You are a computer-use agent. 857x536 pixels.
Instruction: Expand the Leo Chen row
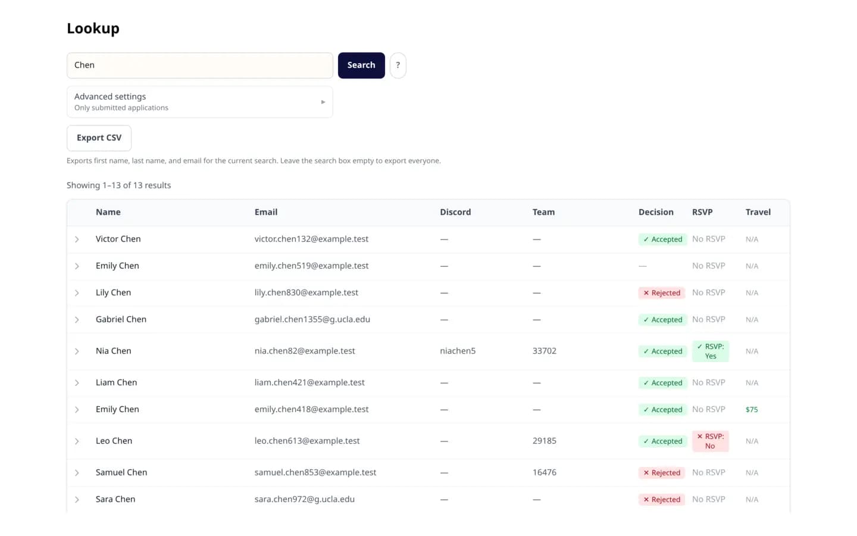(x=77, y=441)
